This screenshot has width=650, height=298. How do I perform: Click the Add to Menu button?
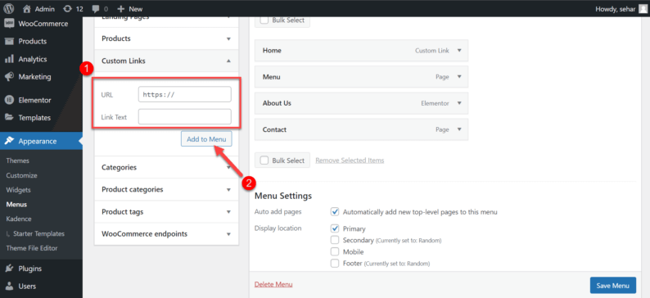tap(206, 139)
